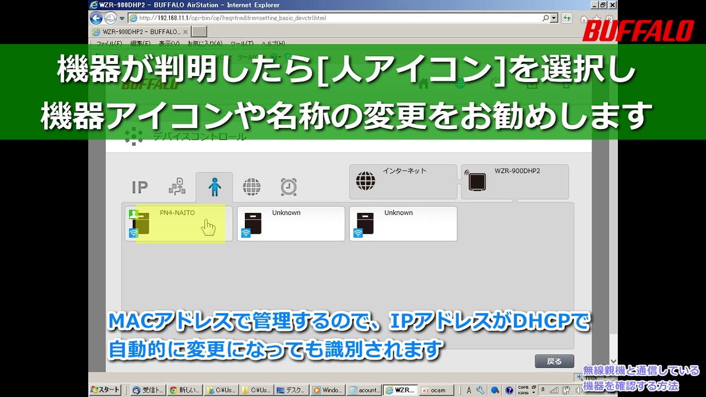Click the IME A input mode icon
The image size is (706, 397).
(469, 390)
